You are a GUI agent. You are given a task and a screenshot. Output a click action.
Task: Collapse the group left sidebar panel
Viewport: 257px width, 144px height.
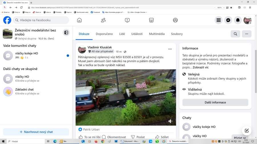(66, 32)
